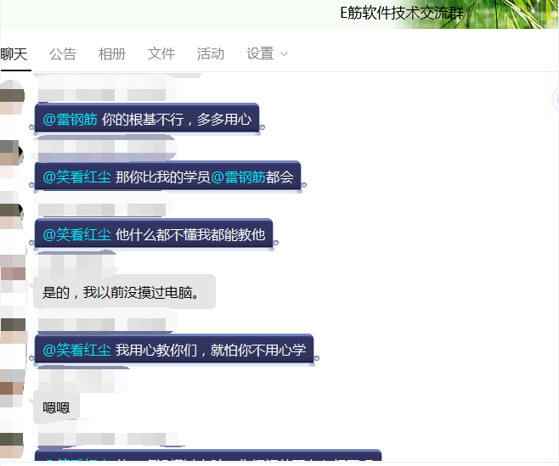
Task: Open the 文件 tab
Action: coord(161,54)
